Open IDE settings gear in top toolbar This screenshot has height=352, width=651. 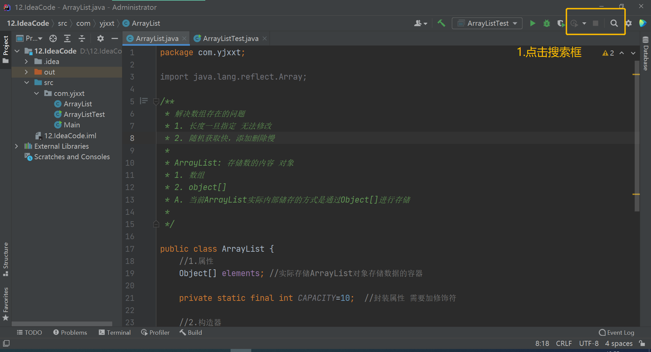(x=628, y=23)
